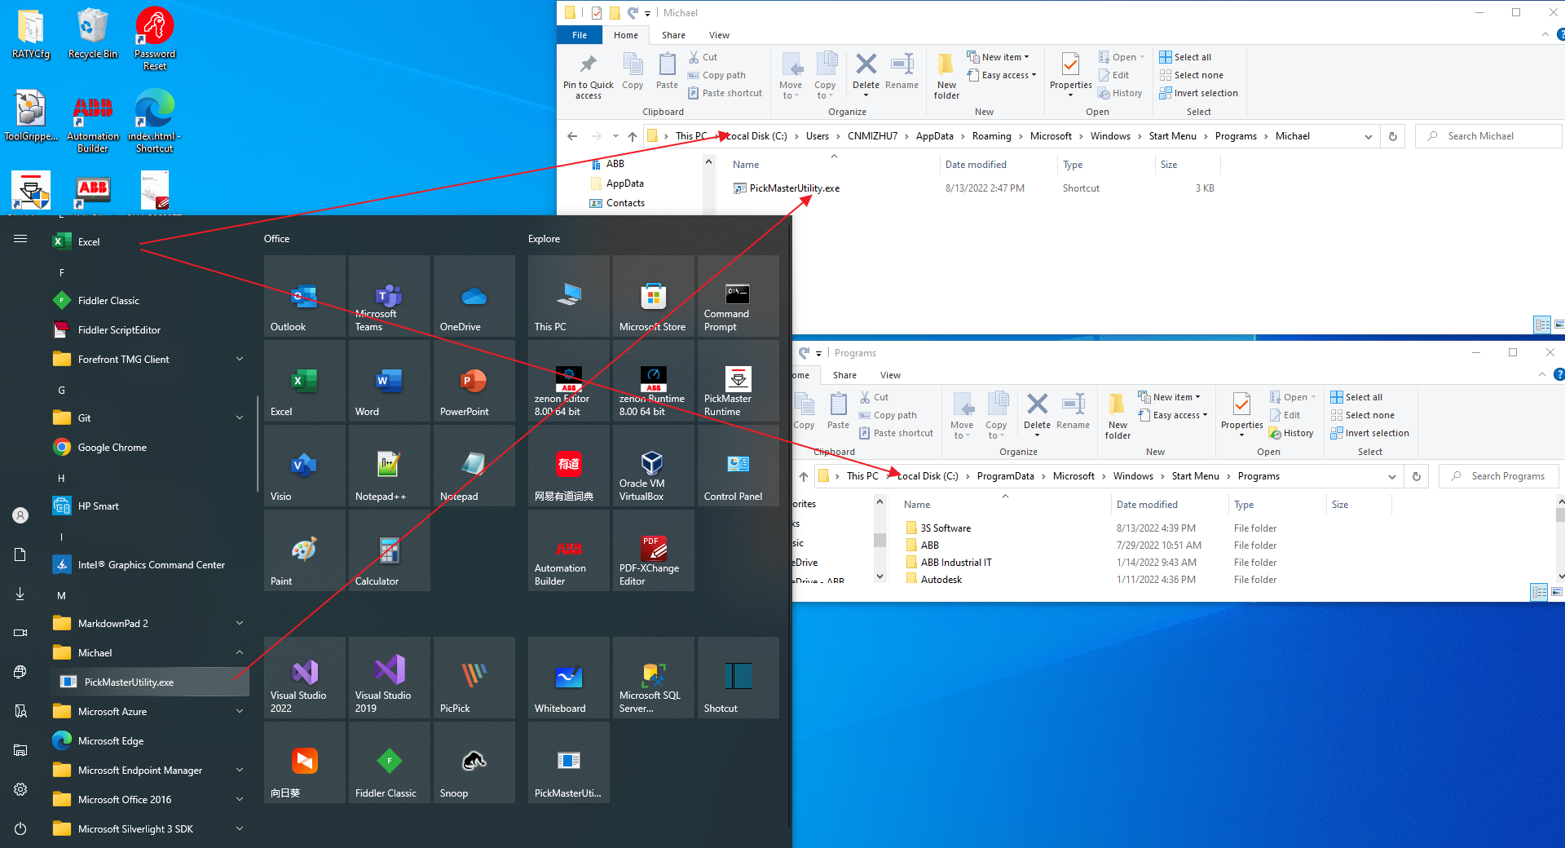
Task: Open the Outlook tile in Start menu
Action: [304, 296]
